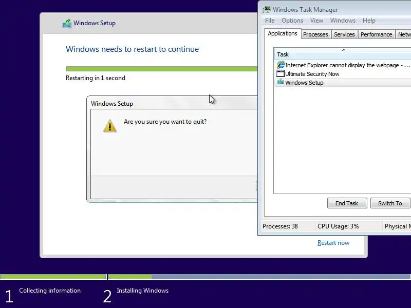Switch to the Processes tab

pyautogui.click(x=315, y=34)
